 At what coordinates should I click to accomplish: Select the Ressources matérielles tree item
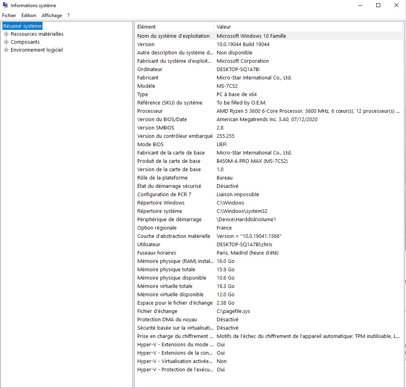click(37, 34)
